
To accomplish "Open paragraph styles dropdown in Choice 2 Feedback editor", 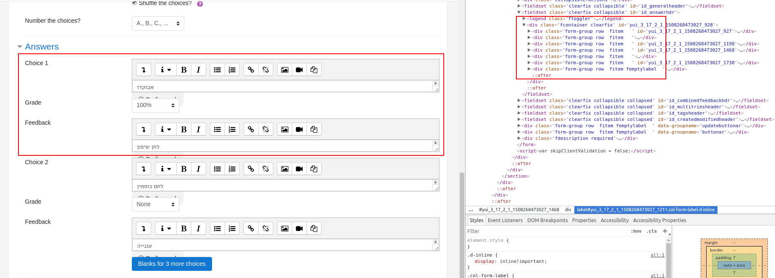I will pos(166,228).
